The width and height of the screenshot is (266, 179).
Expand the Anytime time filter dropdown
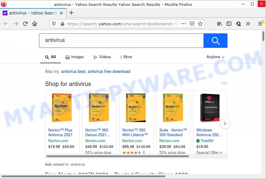215,57
